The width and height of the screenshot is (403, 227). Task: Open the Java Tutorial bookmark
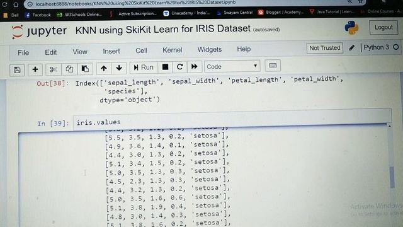[x=332, y=11]
